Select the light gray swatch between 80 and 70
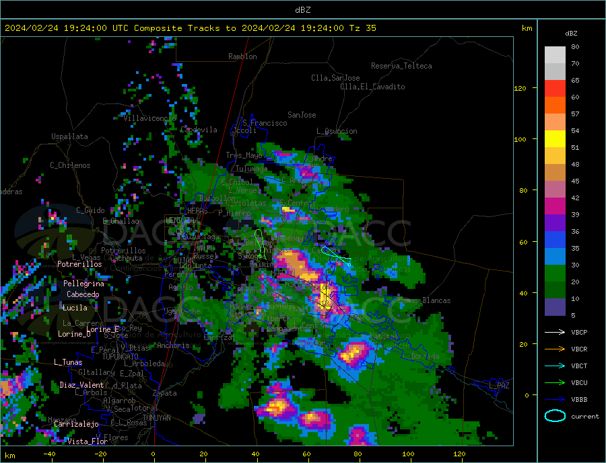606x463 pixels. tap(555, 55)
